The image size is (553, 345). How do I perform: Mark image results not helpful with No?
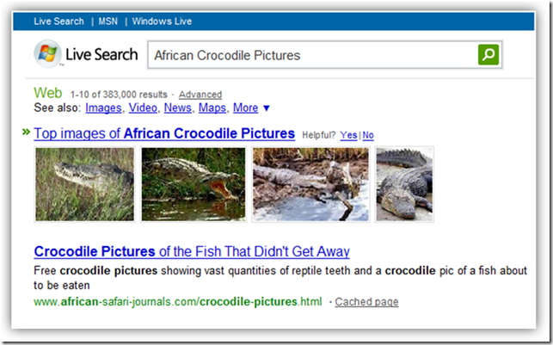[368, 135]
